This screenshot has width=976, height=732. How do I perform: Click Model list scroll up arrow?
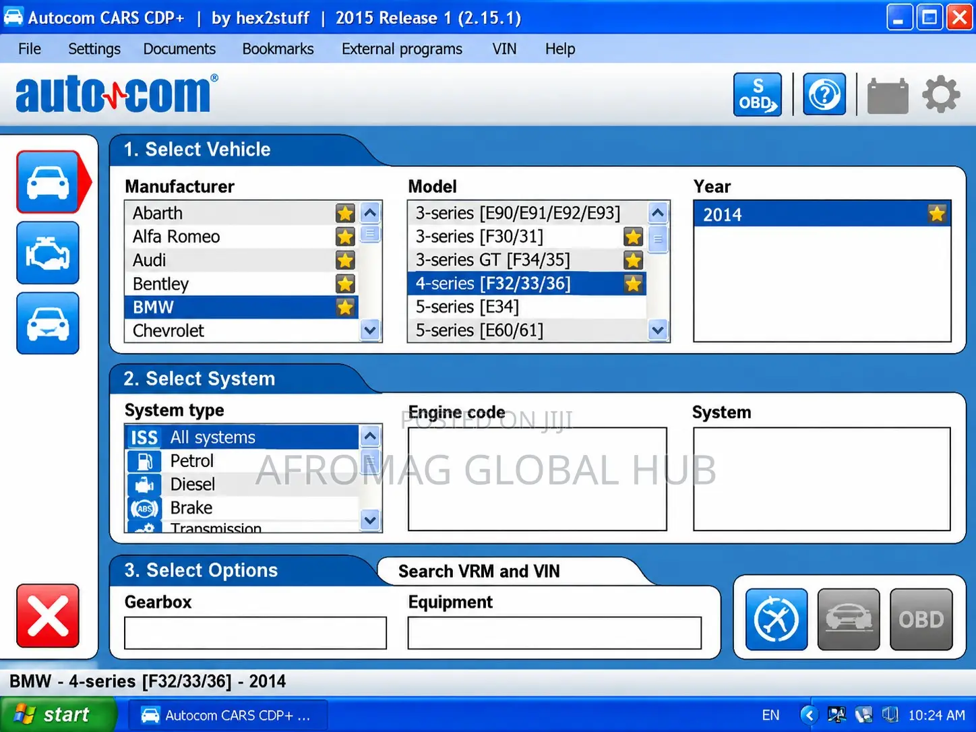click(x=658, y=214)
